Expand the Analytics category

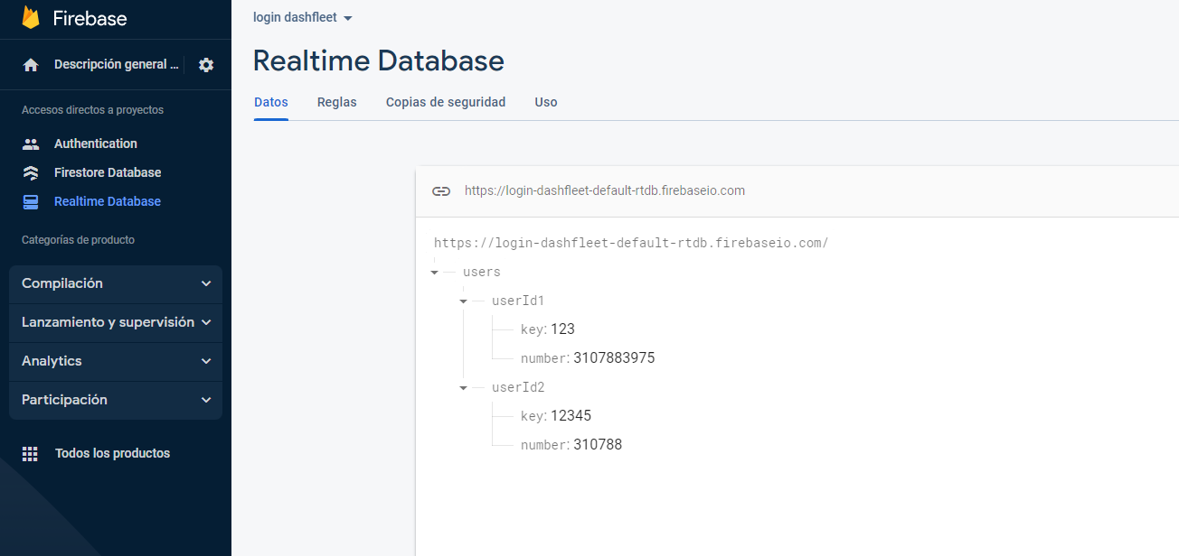click(116, 361)
